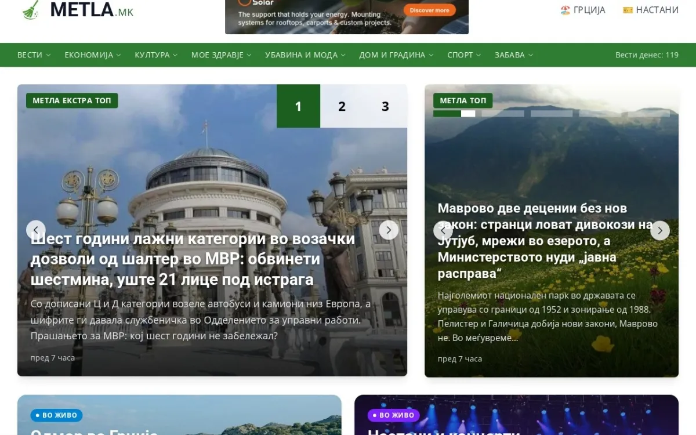Click the green broom logo icon
This screenshot has width=696, height=435.
click(31, 10)
